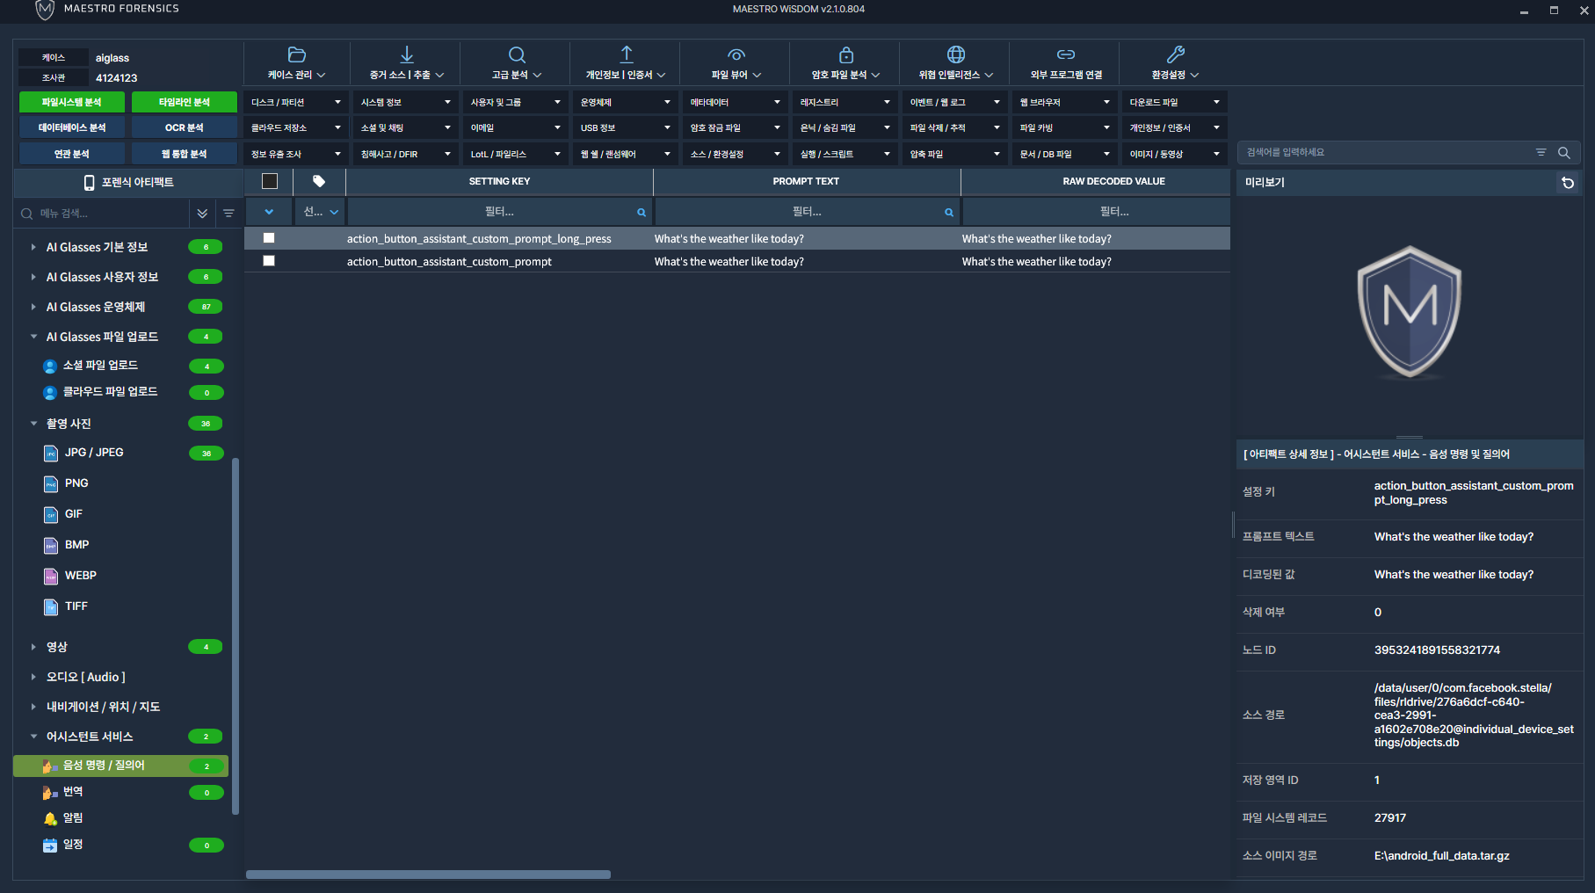This screenshot has width=1595, height=893.
Task: Open the 고급 분석 magnifier icon
Action: point(517,54)
